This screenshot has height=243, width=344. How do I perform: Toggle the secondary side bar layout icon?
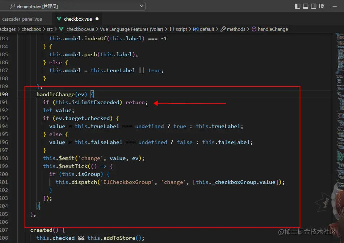(x=314, y=6)
